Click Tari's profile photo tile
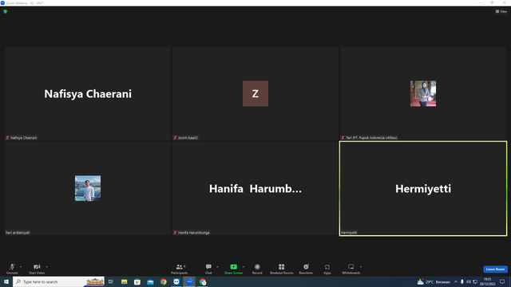The width and height of the screenshot is (511, 287). (423, 94)
